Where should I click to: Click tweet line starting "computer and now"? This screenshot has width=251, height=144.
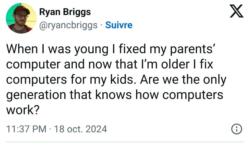(109, 64)
